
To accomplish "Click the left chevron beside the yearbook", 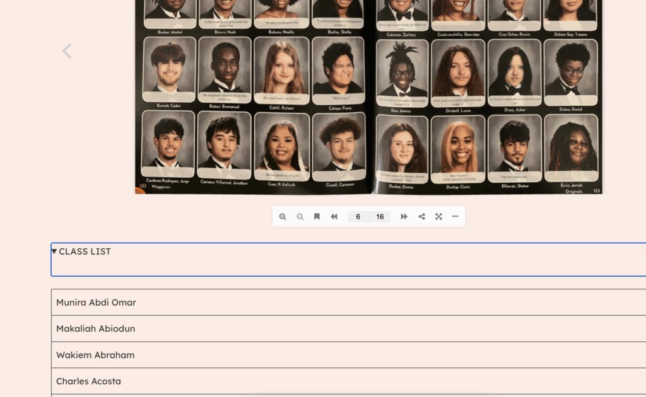I will pyautogui.click(x=67, y=51).
